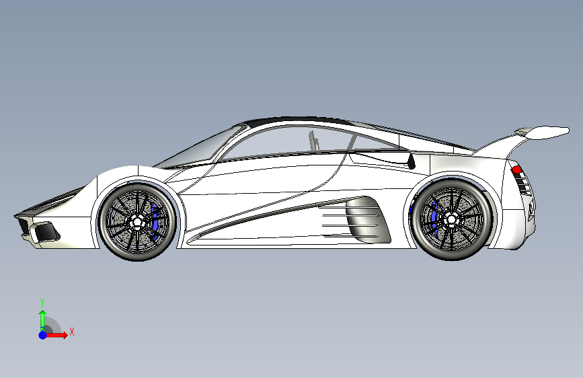Select the blue brake caliper in the rear wheel

pos(432,219)
